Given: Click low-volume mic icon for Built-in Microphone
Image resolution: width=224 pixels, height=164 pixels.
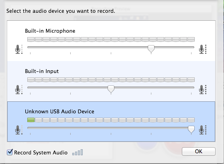Looking at the screenshot, I should pyautogui.click(x=19, y=49).
